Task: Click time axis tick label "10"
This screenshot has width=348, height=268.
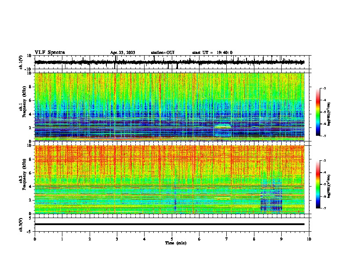Action: click(309, 239)
